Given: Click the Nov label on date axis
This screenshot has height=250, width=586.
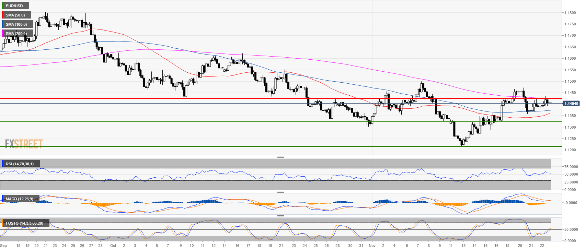Looking at the screenshot, I should [372, 246].
